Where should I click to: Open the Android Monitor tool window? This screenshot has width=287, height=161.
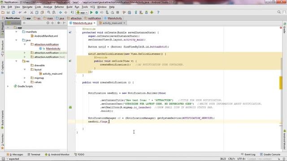57,154
